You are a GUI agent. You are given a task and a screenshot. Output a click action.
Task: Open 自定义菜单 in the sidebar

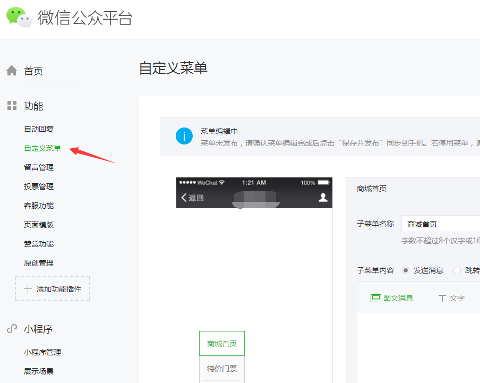click(x=42, y=148)
